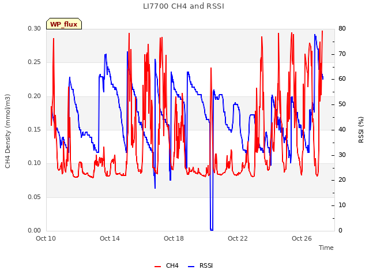This screenshot has width=369, height=277.
Task: Click the 0.25 left axis value
Action: (35, 62)
